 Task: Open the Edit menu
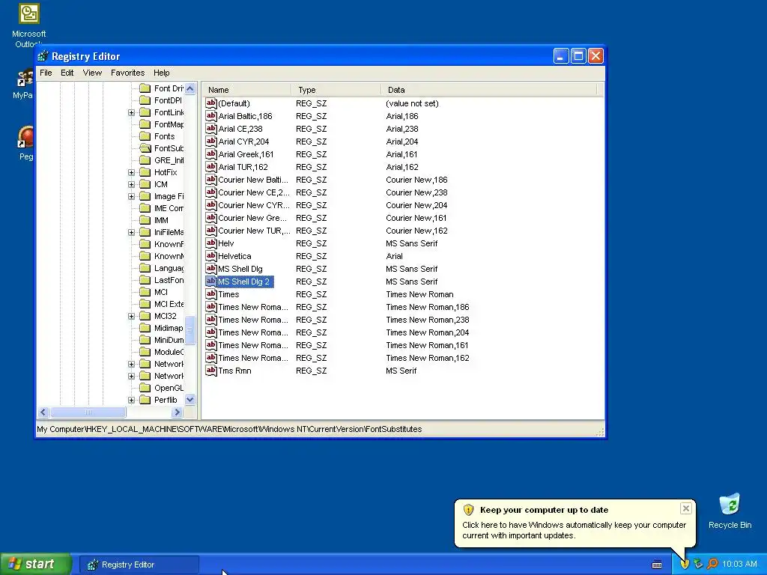tap(67, 73)
